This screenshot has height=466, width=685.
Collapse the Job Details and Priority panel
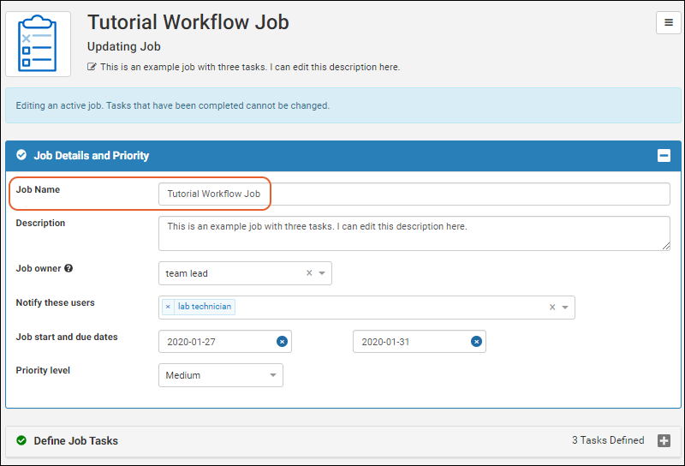pyautogui.click(x=664, y=156)
